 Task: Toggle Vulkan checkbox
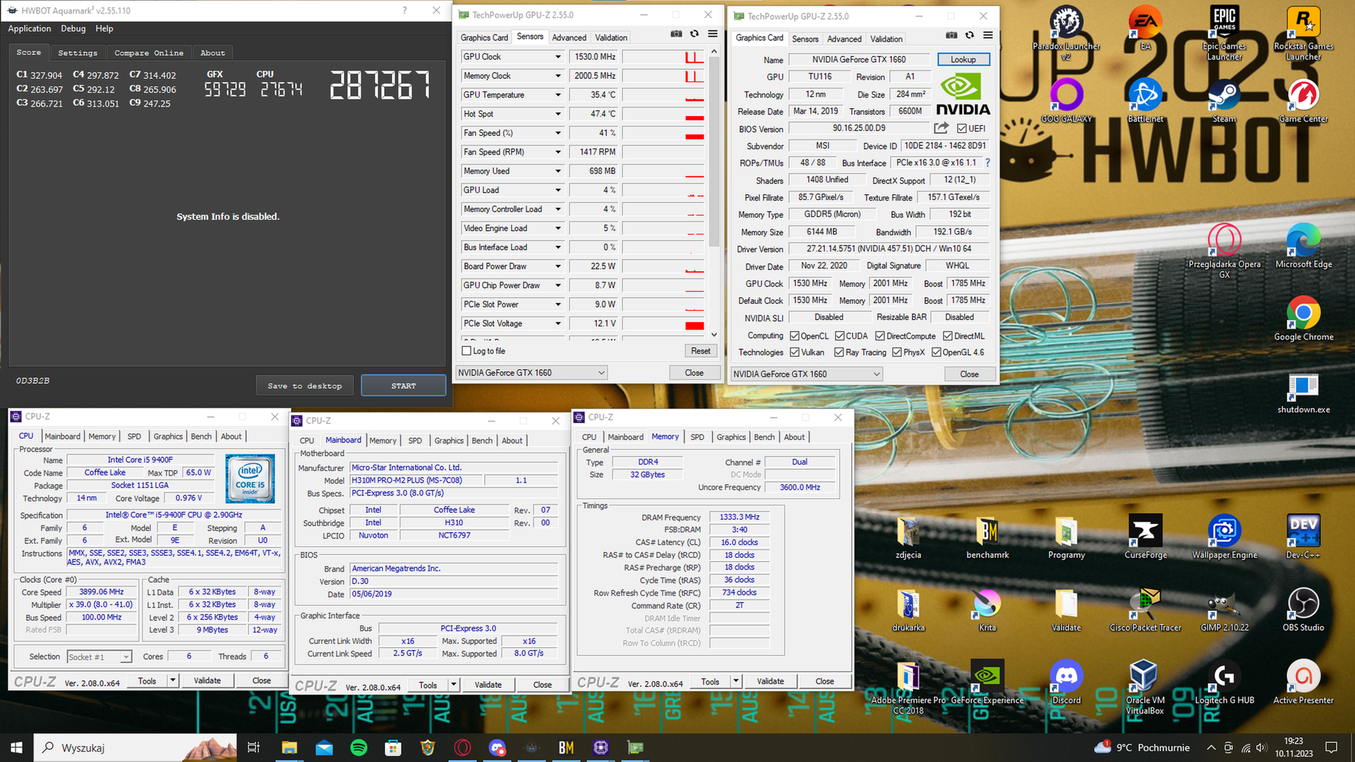(795, 352)
